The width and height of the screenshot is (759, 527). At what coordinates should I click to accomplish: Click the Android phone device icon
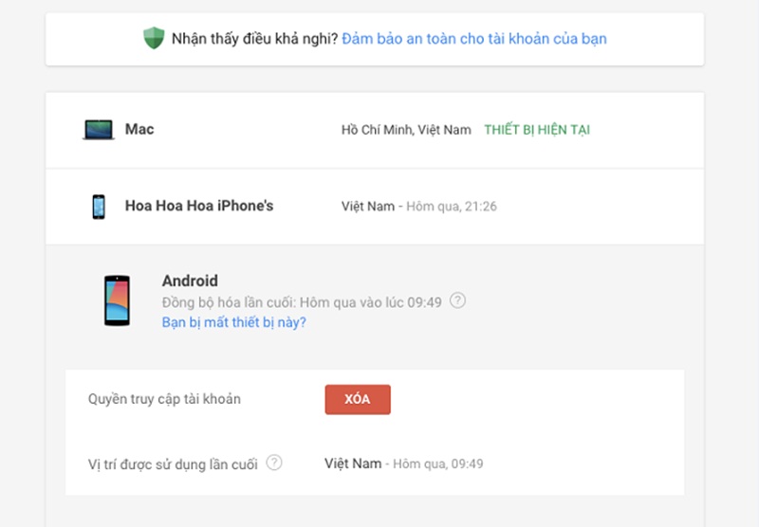[x=117, y=300]
